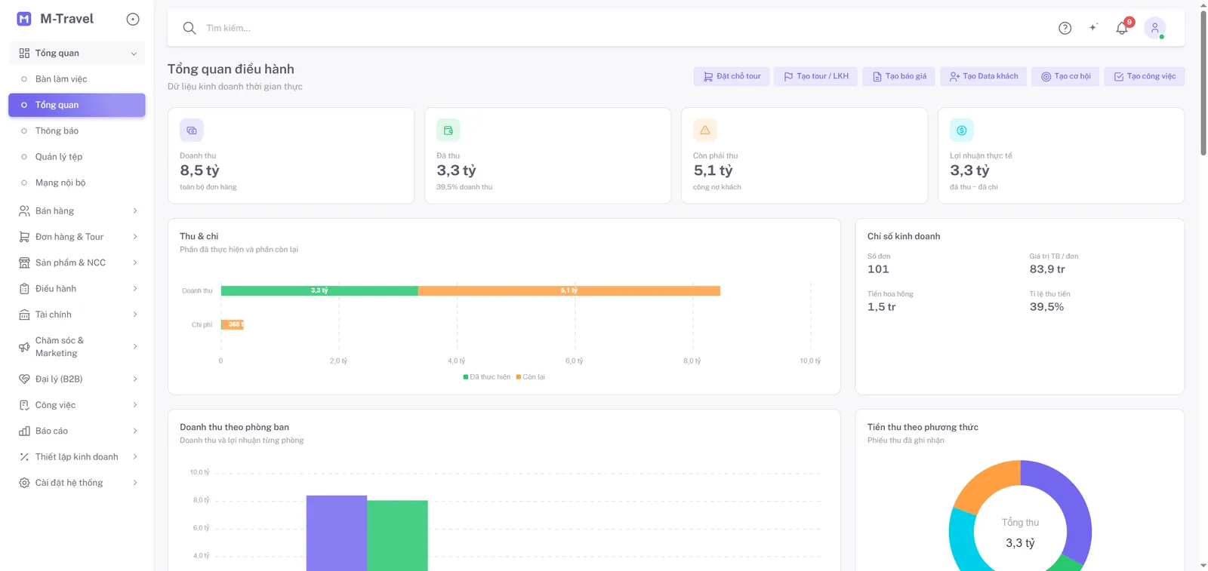
Task: Open the notifications bell
Action: [x=1122, y=28]
